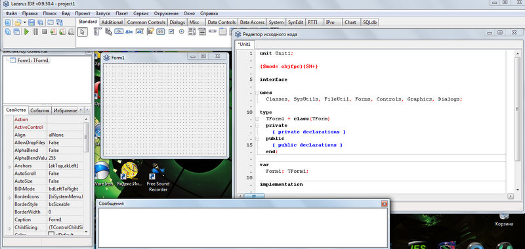525x249 pixels.
Task: Run the project with green play icon
Action: (26, 32)
